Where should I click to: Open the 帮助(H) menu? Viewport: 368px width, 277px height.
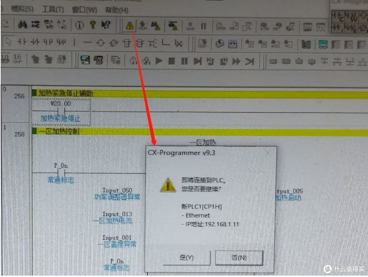point(117,10)
